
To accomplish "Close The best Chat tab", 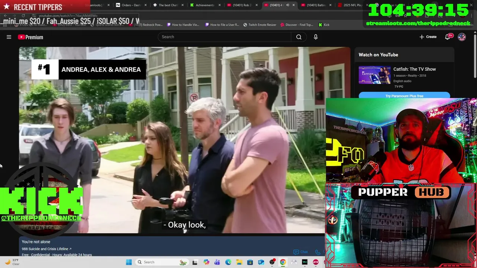I will point(183,5).
